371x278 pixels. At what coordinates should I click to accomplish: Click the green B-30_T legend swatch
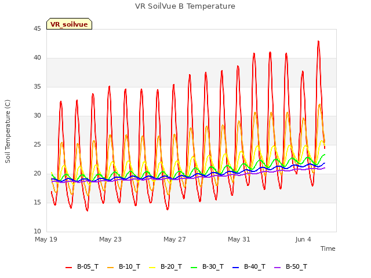[194, 268]
